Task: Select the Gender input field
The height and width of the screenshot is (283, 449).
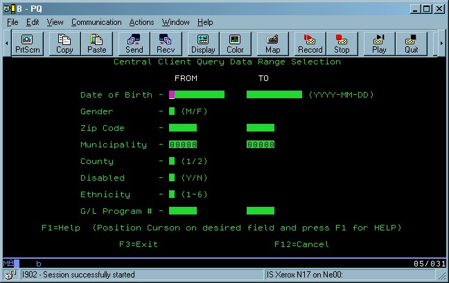Action: point(172,111)
